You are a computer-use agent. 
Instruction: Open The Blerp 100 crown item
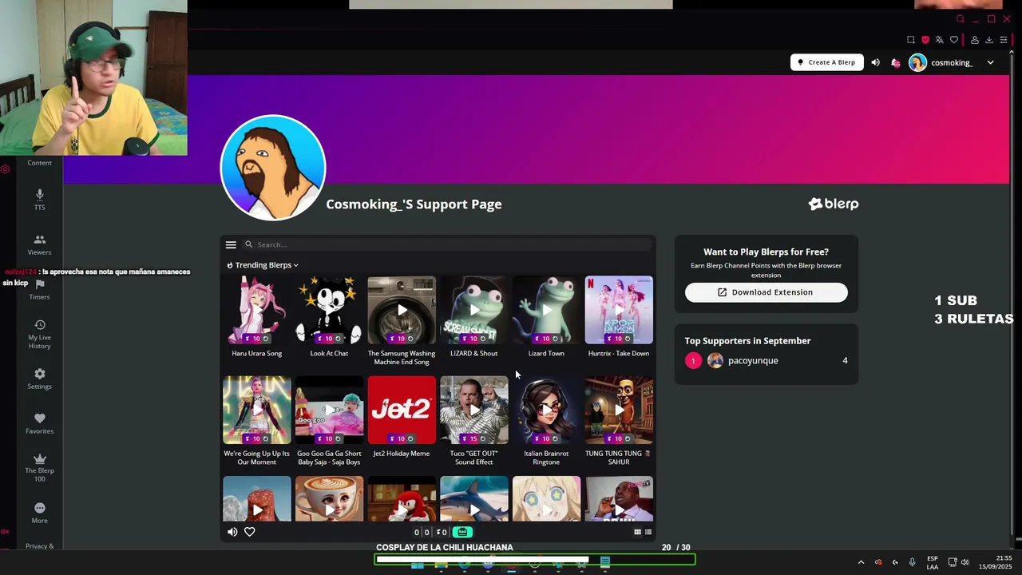click(x=39, y=467)
